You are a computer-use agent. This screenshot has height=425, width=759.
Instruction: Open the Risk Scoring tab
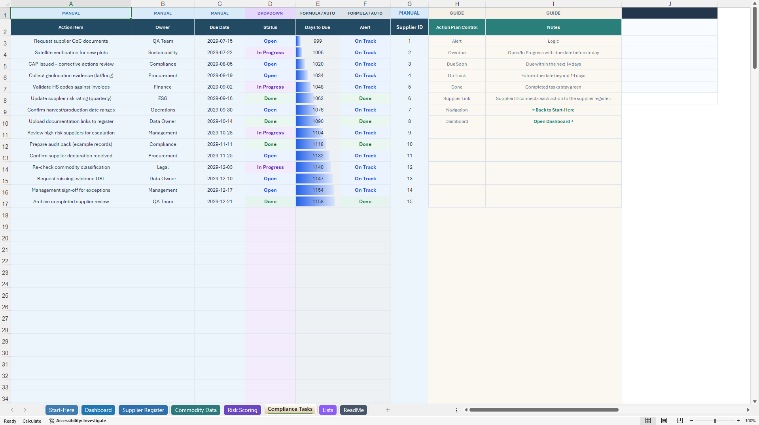tap(242, 410)
